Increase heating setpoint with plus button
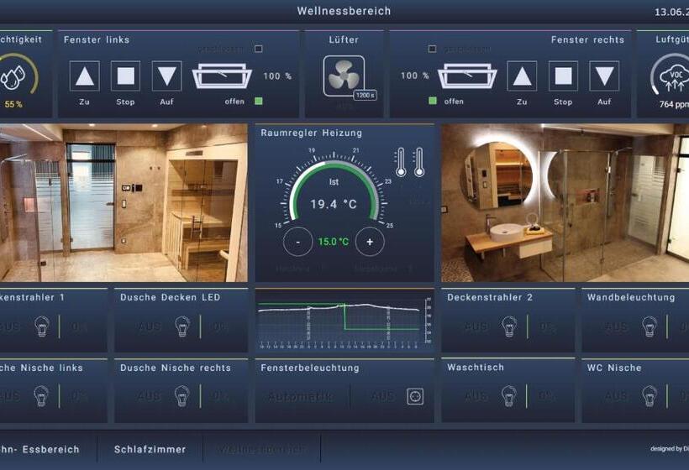Image resolution: width=689 pixels, height=470 pixels. 370,242
